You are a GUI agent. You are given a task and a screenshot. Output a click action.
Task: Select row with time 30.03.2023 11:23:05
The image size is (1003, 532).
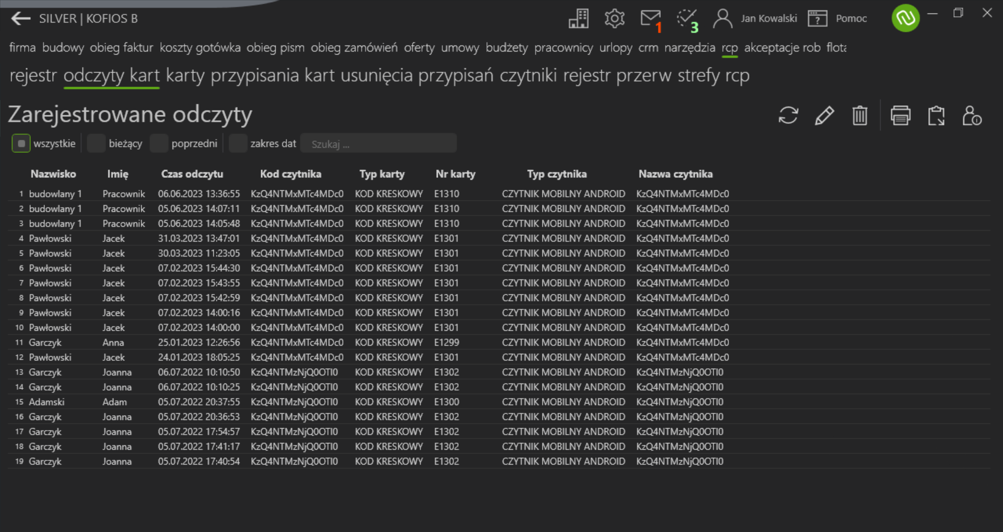pos(499,253)
